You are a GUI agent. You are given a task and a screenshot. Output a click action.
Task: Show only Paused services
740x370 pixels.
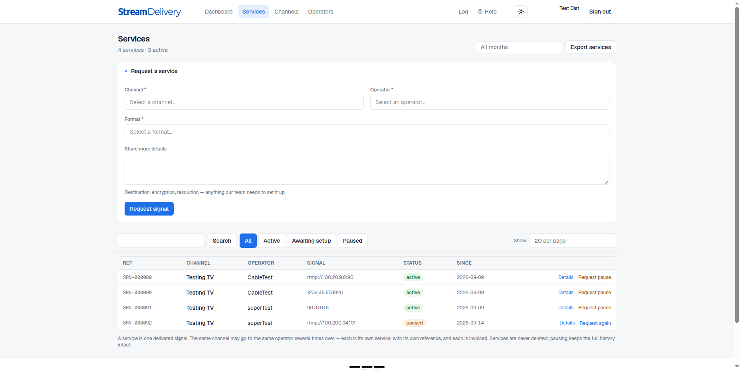coord(353,241)
